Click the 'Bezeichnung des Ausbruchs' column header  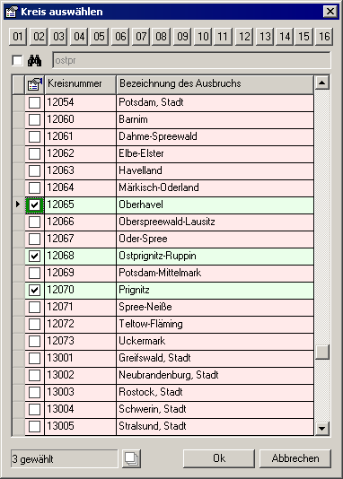[215, 84]
